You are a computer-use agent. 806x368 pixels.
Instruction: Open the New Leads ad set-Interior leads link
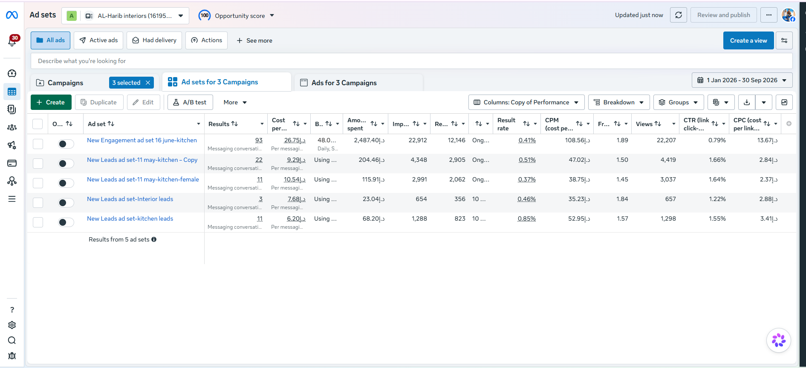[130, 199]
